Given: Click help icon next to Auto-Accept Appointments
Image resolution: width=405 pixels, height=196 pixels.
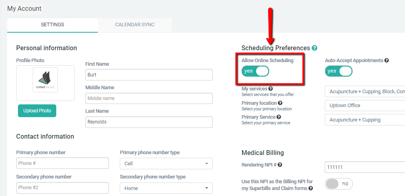Looking at the screenshot, I should (387, 61).
